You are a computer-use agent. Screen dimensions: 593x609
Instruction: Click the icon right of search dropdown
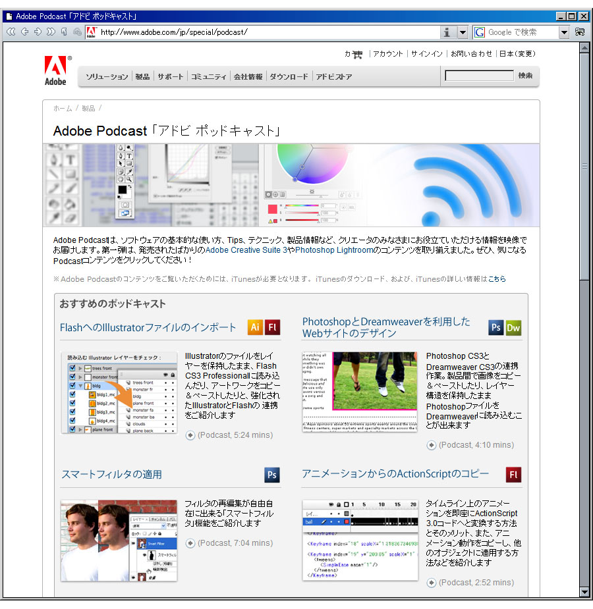point(580,32)
